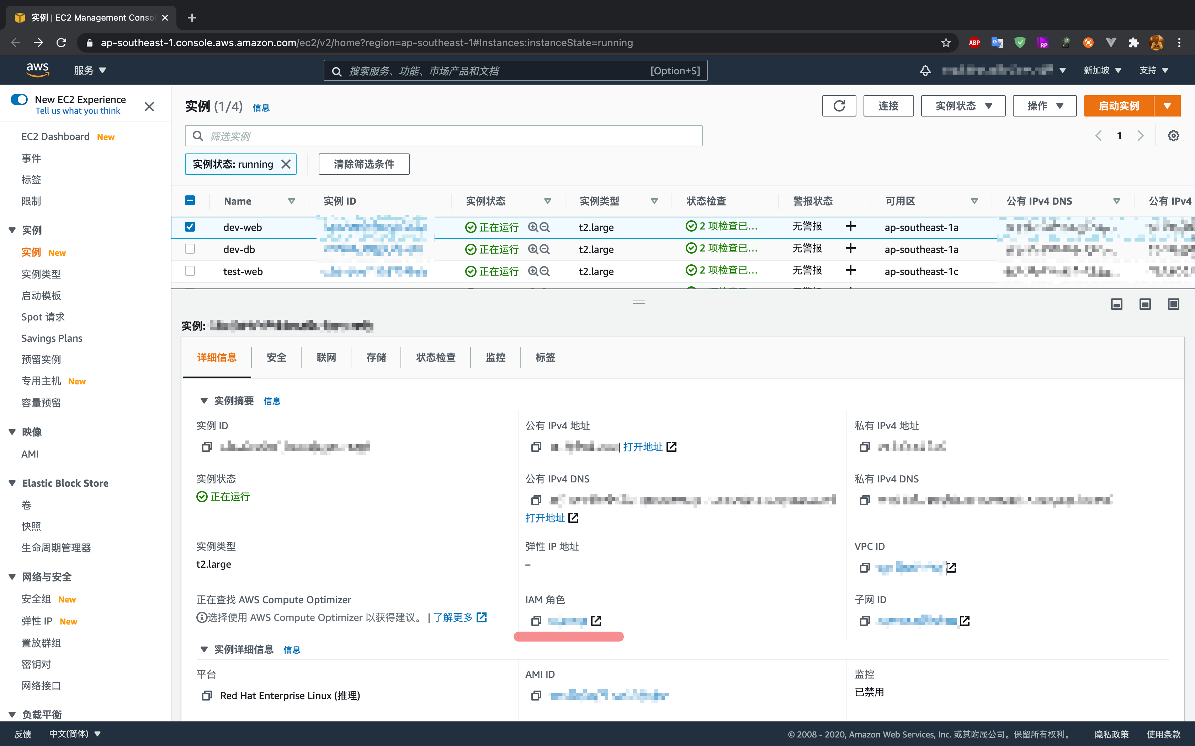Check the dev-db instance checkbox
Screen dimensions: 1195x746
click(x=190, y=249)
